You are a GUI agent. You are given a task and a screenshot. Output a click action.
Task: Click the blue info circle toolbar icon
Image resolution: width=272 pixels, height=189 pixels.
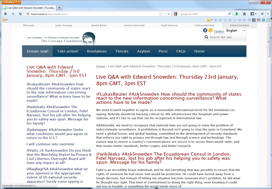(x=263, y=20)
